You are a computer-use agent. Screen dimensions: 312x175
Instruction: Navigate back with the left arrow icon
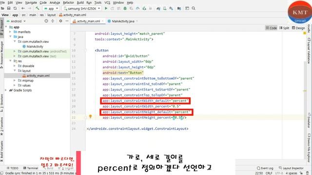tap(23, 8)
